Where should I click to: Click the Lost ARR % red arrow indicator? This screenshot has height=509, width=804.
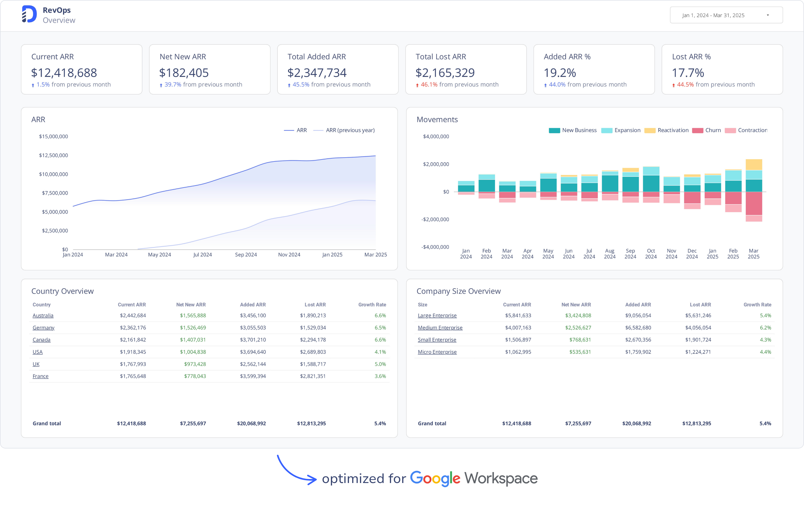pyautogui.click(x=673, y=85)
